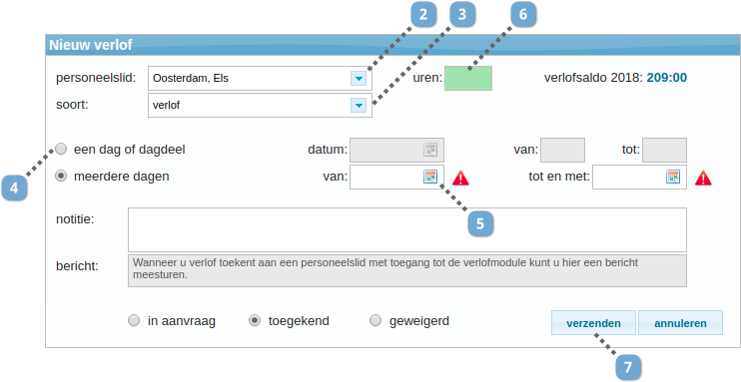
Task: Click the 'verzenden' button
Action: (593, 323)
